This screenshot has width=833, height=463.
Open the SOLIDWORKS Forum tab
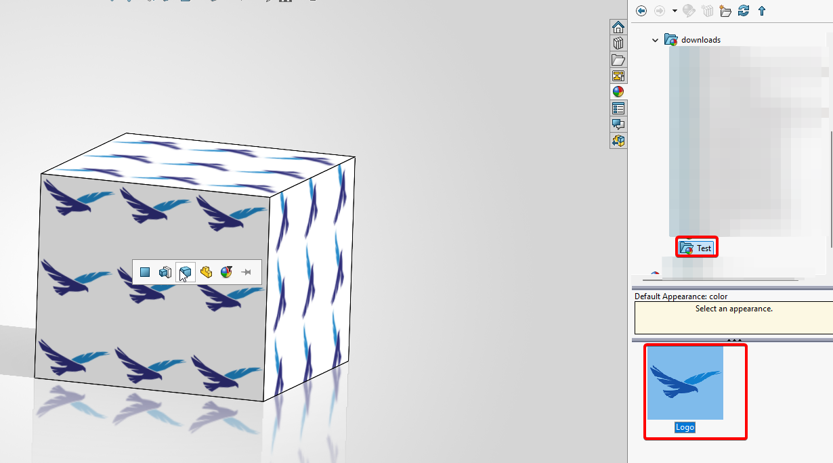coord(618,125)
